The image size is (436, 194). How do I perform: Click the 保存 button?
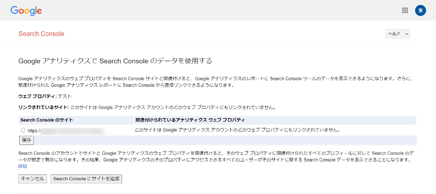pyautogui.click(x=27, y=140)
